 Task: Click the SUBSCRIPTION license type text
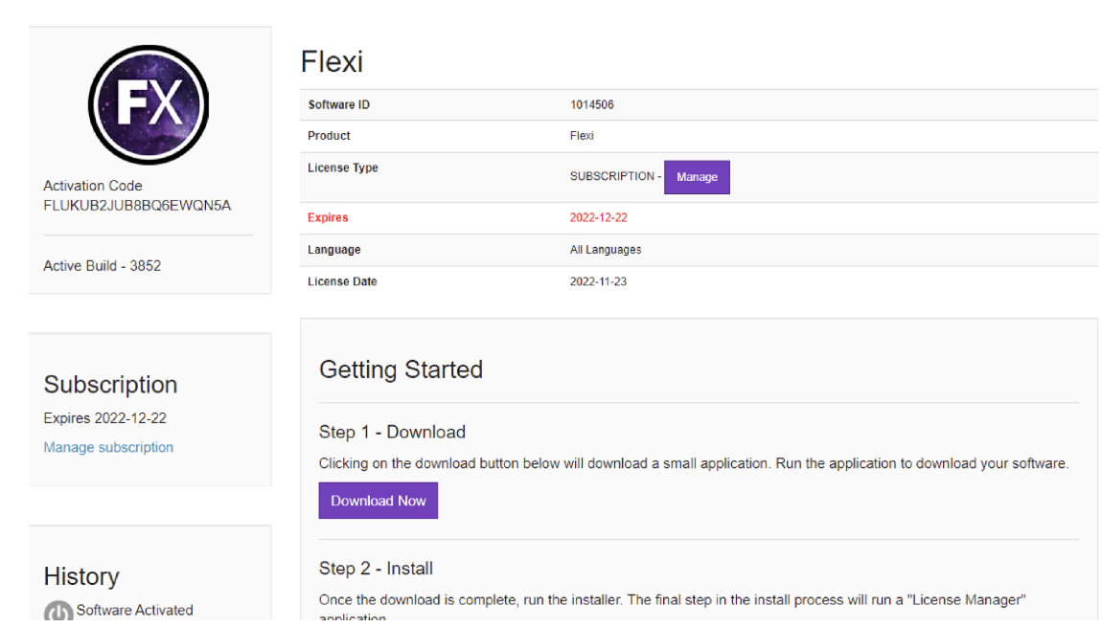[612, 176]
